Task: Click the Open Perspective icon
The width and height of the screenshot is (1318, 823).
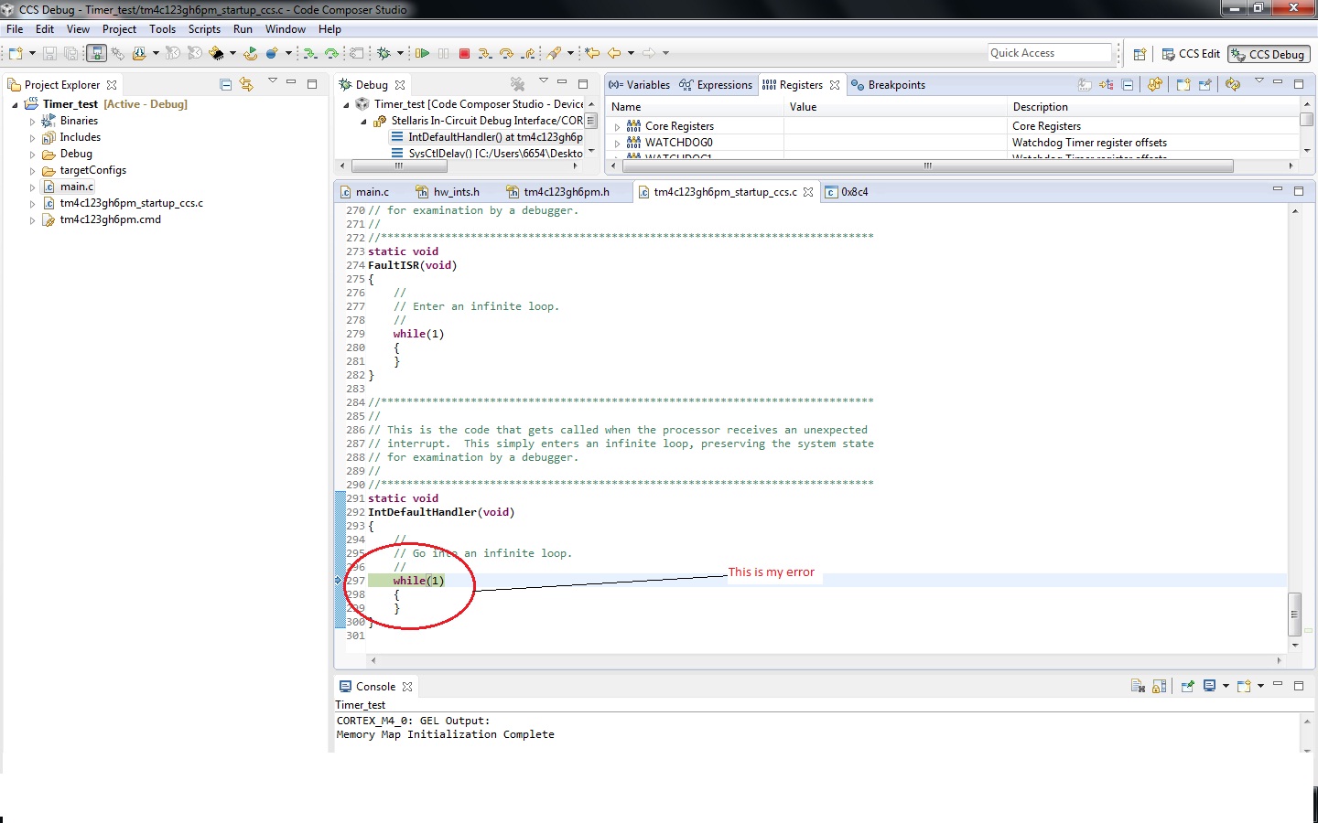Action: [1140, 54]
